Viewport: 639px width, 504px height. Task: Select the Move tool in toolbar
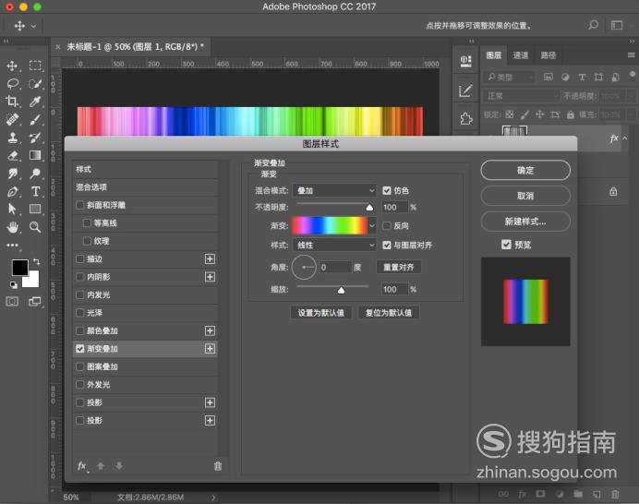(x=12, y=66)
